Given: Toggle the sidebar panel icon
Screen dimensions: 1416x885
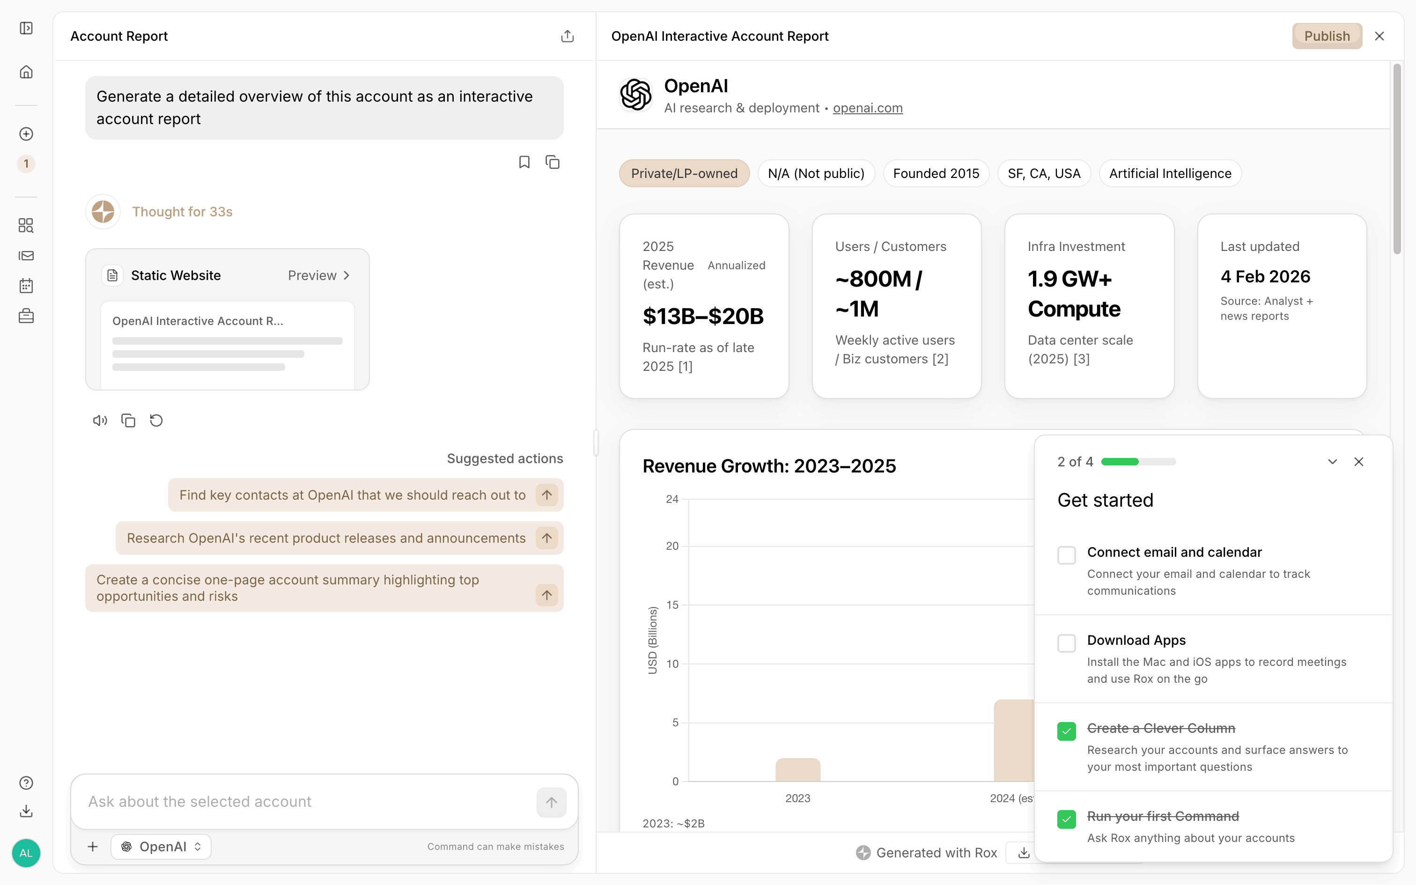Looking at the screenshot, I should [x=26, y=28].
